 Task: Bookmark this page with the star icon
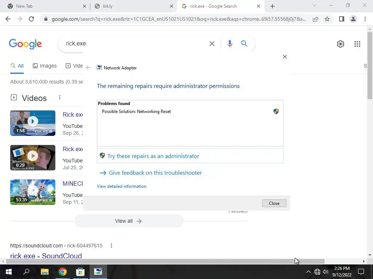[327, 19]
